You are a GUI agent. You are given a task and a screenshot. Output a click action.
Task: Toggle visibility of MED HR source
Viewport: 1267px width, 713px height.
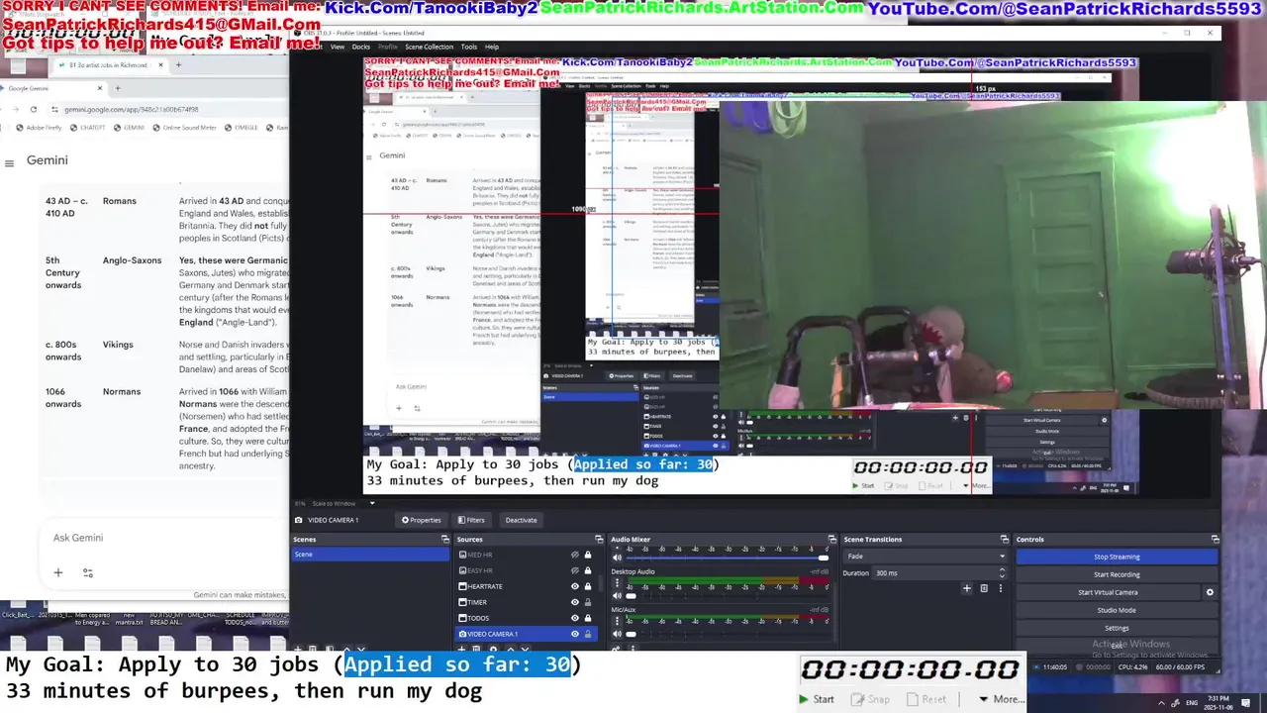[574, 555]
